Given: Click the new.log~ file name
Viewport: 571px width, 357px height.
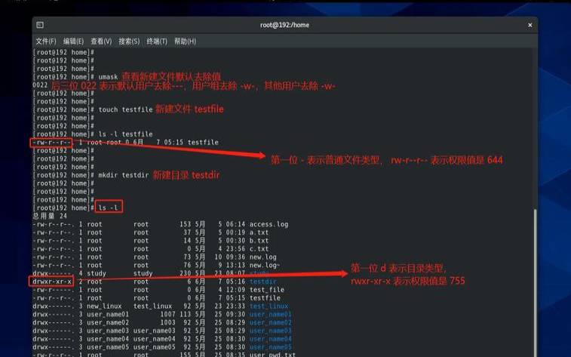Looking at the screenshot, I should [x=265, y=265].
